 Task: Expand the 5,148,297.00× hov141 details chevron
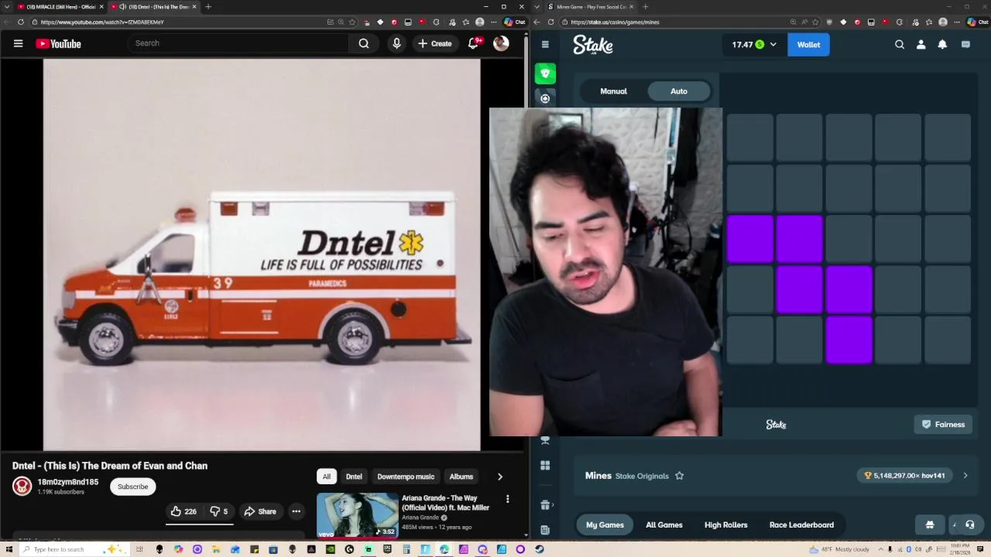click(965, 476)
